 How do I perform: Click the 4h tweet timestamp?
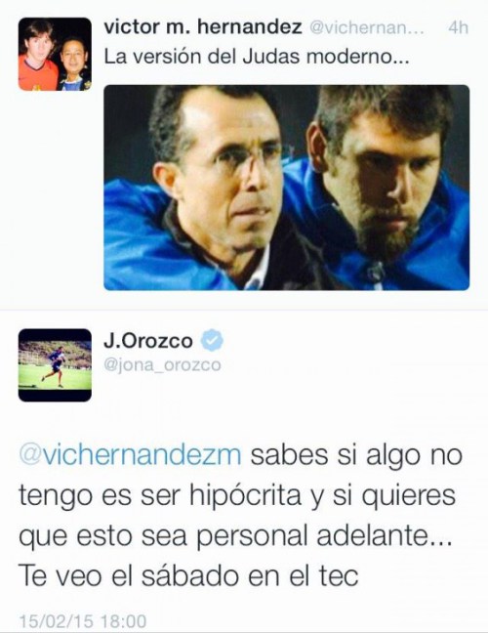pyautogui.click(x=458, y=28)
